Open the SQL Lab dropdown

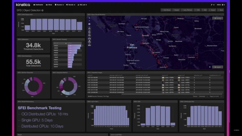click(83, 5)
